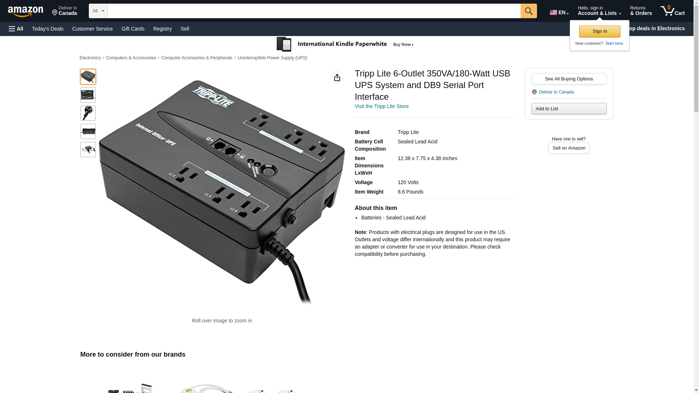Click the Amazon logo
The height and width of the screenshot is (393, 699).
click(25, 11)
